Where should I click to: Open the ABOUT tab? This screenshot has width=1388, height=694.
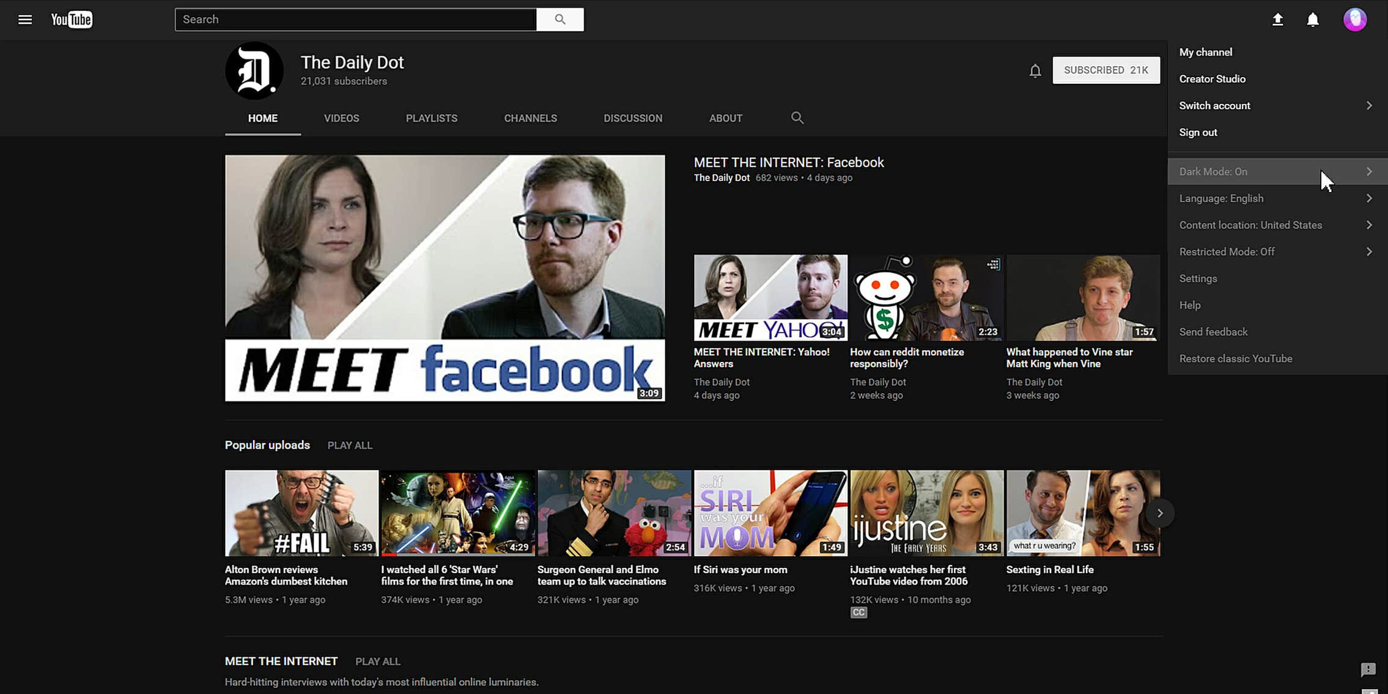726,118
